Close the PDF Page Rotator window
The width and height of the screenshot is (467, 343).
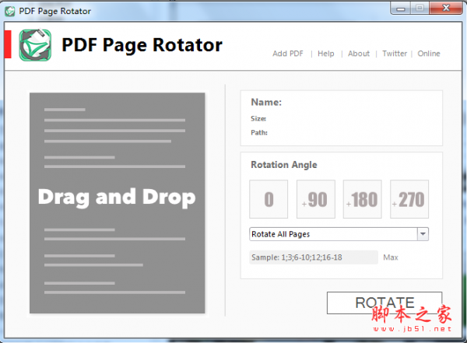pos(446,8)
